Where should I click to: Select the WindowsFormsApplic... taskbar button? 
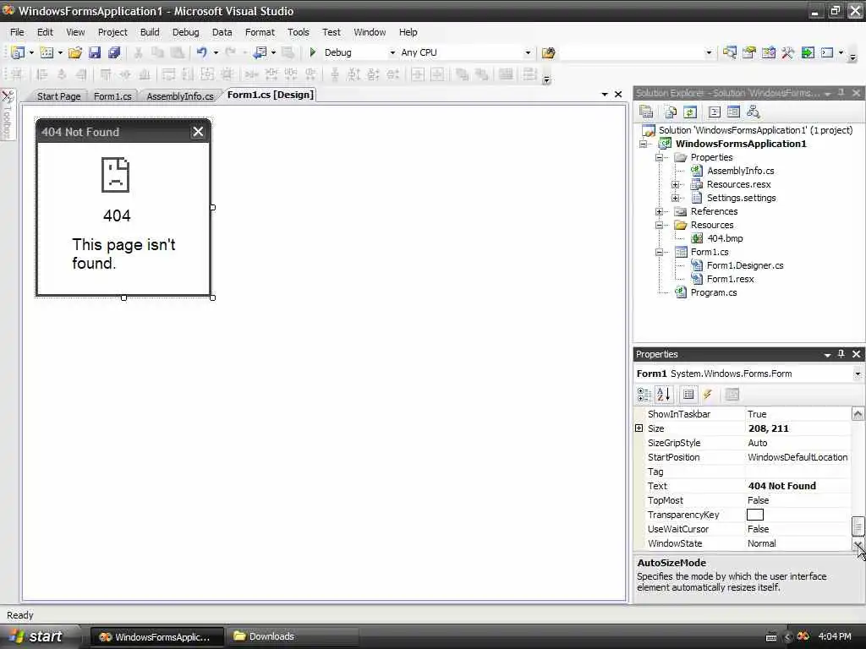coord(156,636)
